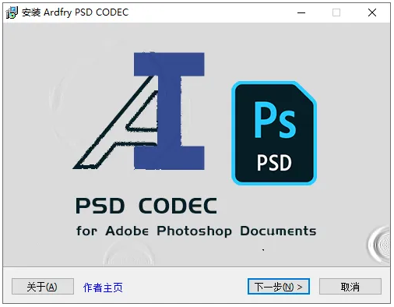This screenshot has height=307, width=394.
Task: Click the installer icon in title bar
Action: click(12, 12)
